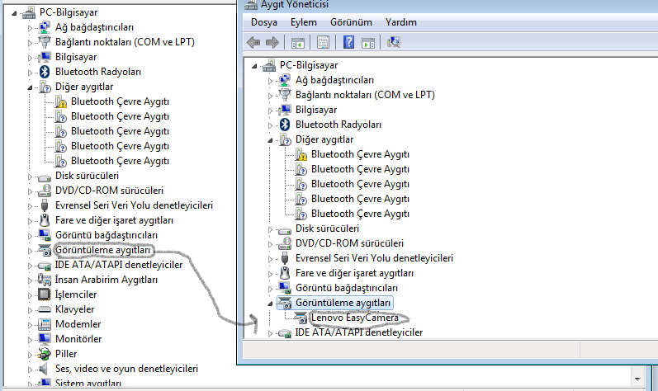The height and width of the screenshot is (391, 658).
Task: Click the DVD/CD-ROM drive icon in right window
Action: [285, 243]
